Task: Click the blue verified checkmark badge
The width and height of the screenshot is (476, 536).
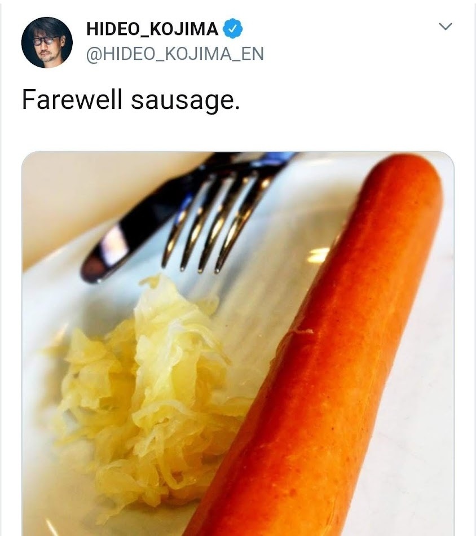Action: tap(233, 29)
